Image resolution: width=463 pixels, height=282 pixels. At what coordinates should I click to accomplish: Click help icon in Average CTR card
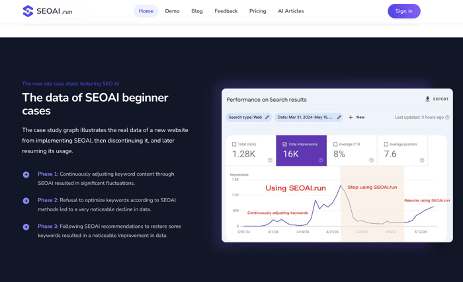[x=371, y=160]
